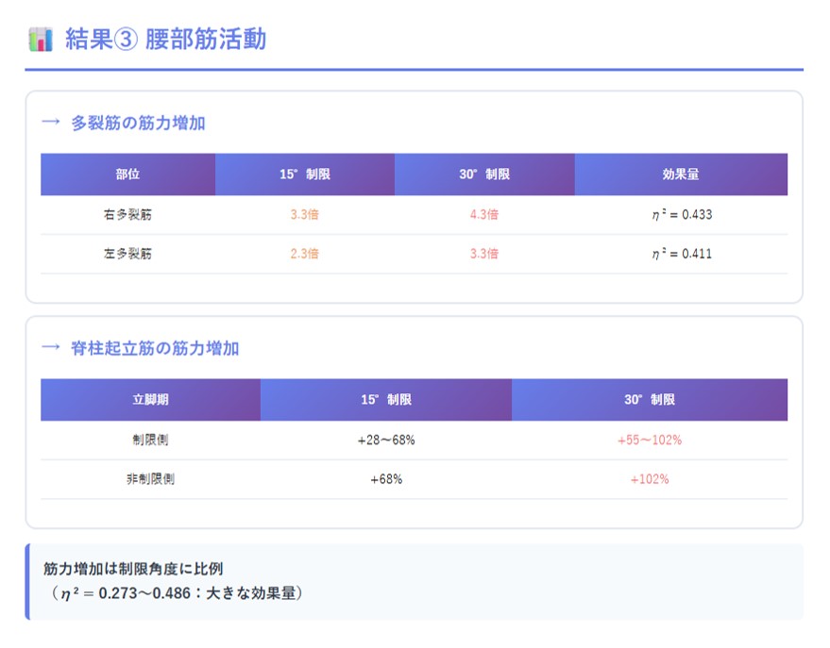The width and height of the screenshot is (830, 648).
Task: Click the 部位 column header
Action: tap(127, 174)
